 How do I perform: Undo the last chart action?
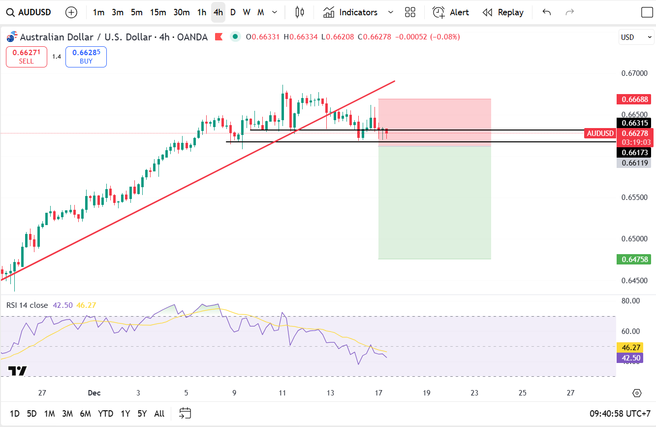coord(546,12)
